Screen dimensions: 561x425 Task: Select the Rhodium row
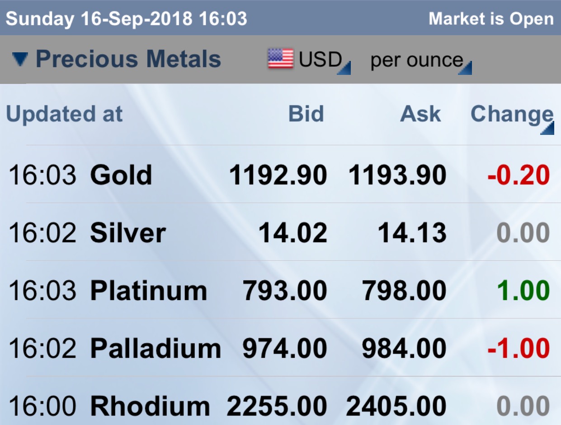(280, 402)
